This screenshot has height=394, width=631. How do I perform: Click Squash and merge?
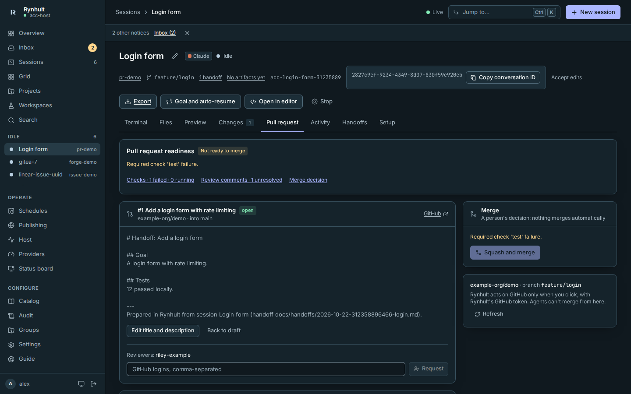pyautogui.click(x=505, y=253)
